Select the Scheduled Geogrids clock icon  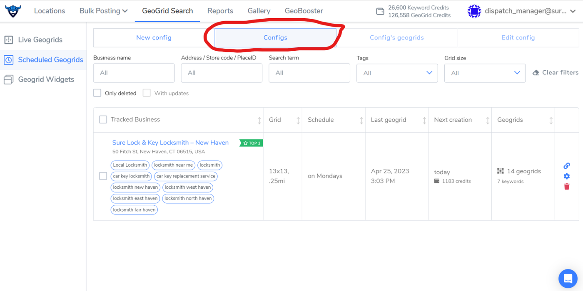click(x=8, y=60)
